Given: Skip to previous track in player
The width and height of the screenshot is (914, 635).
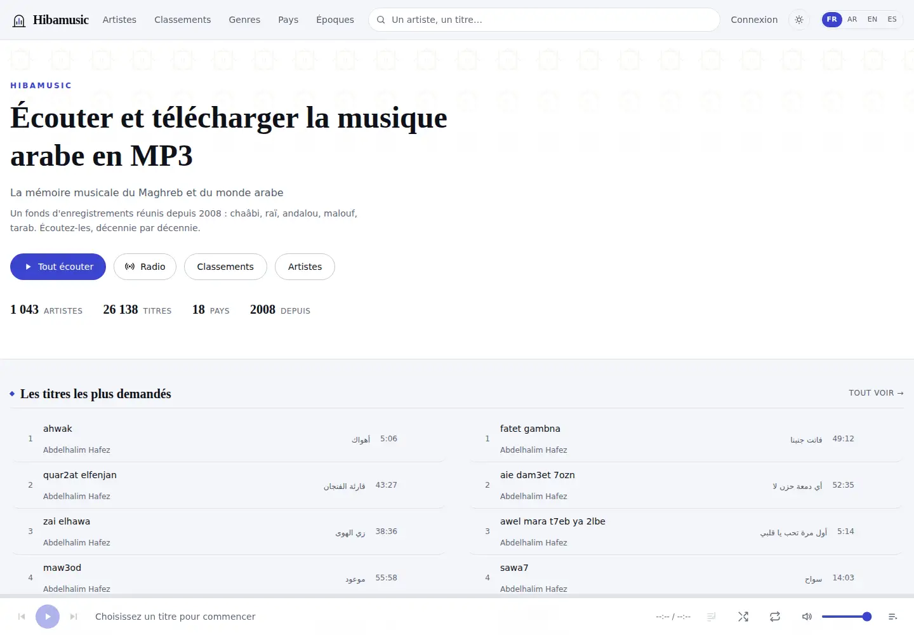Looking at the screenshot, I should click(x=22, y=617).
